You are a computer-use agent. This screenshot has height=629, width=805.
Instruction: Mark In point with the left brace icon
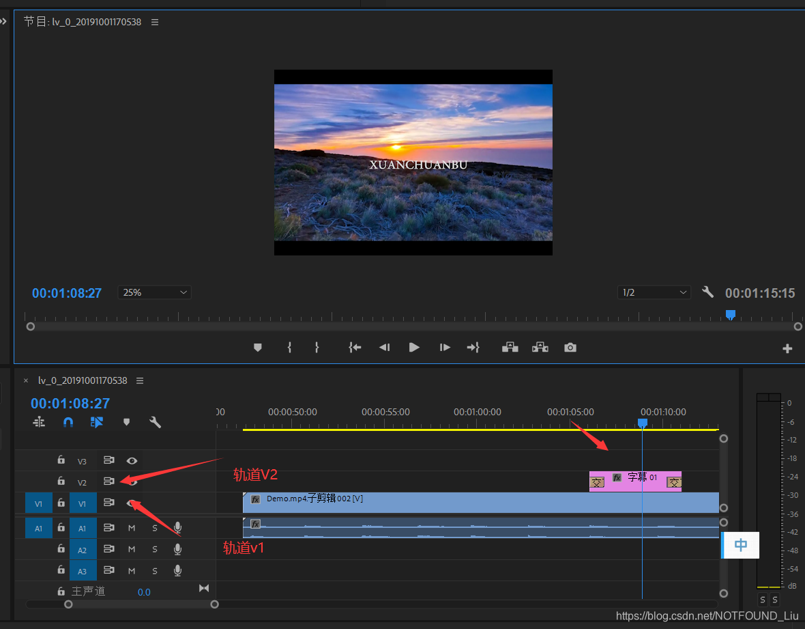pyautogui.click(x=289, y=348)
